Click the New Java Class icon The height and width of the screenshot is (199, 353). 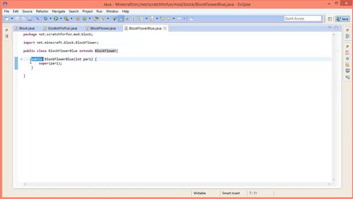pos(84,19)
